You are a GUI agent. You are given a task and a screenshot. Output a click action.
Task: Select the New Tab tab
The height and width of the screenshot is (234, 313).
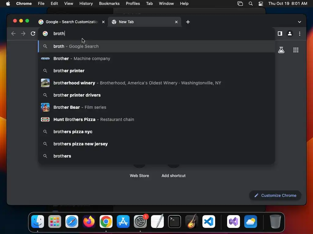click(145, 22)
